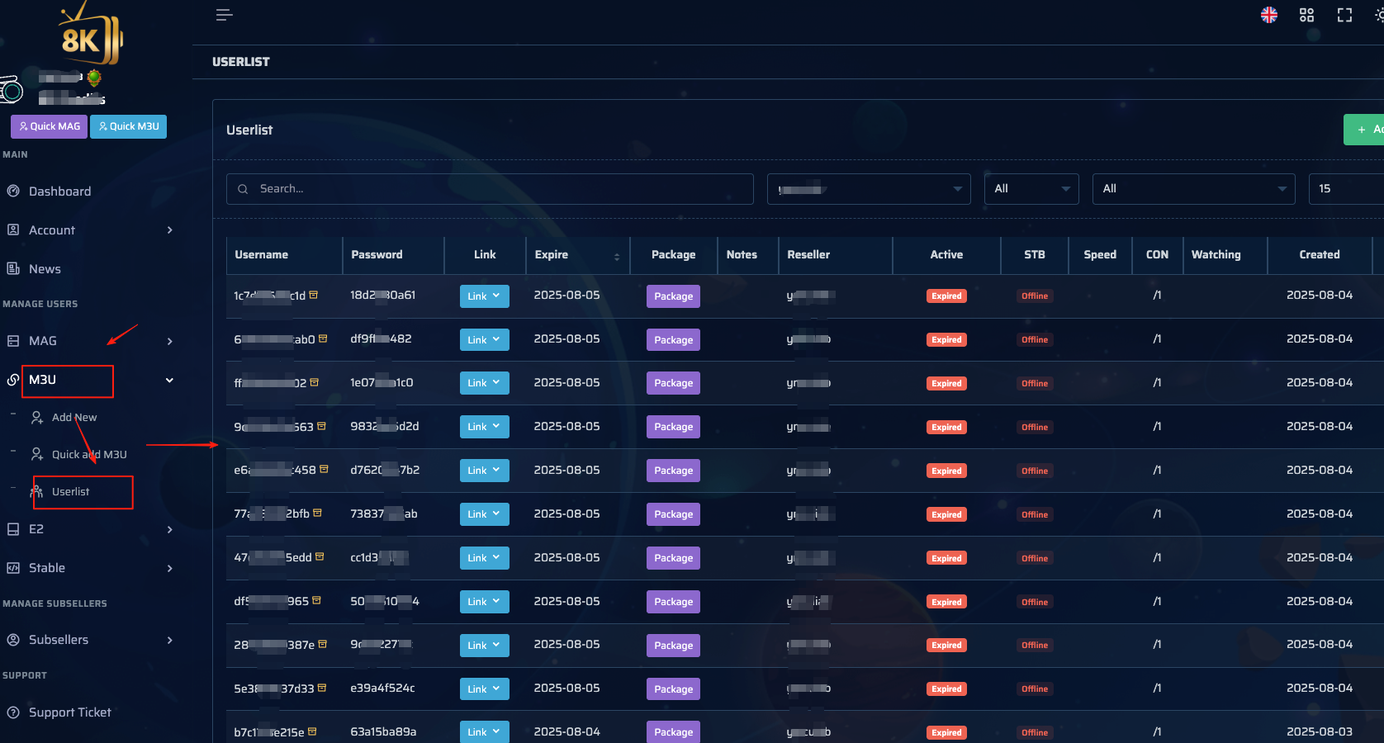Open the Link dropdown for password 18d2…0a61
1384x743 pixels.
pyautogui.click(x=484, y=296)
